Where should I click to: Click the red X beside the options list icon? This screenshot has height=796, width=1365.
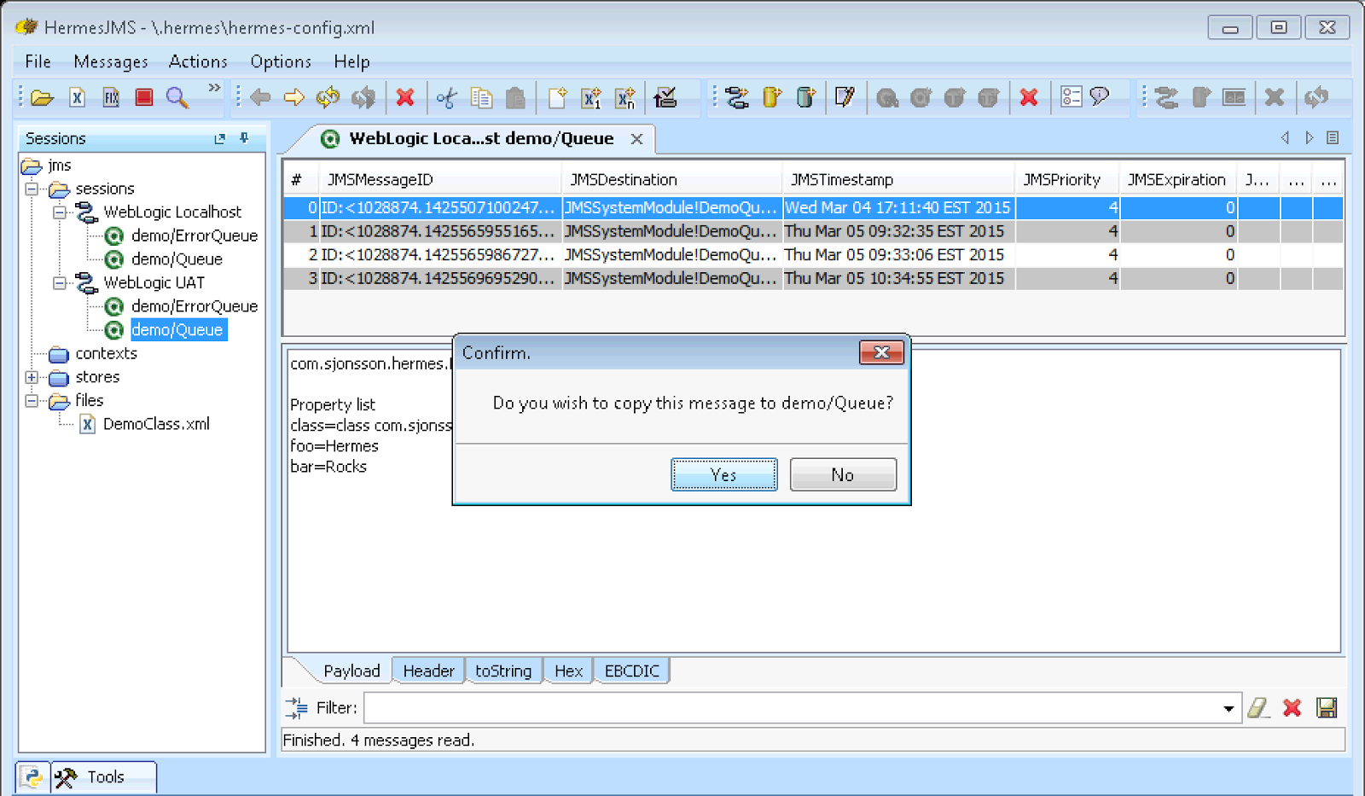1029,98
